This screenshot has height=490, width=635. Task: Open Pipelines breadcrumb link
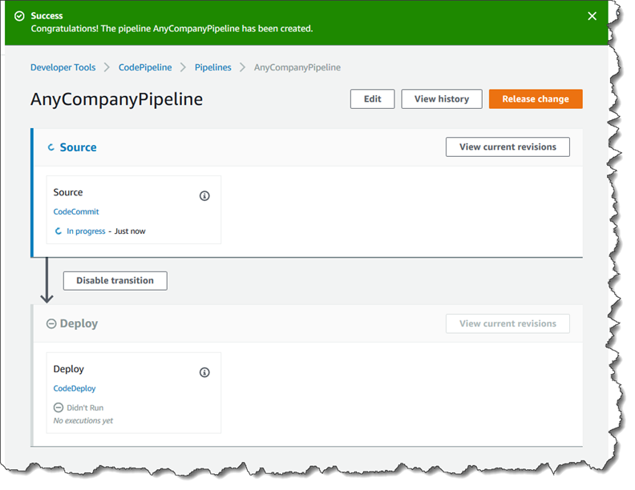click(213, 68)
